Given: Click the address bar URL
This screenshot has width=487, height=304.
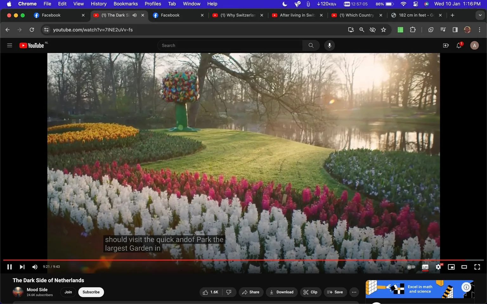Looking at the screenshot, I should [93, 30].
